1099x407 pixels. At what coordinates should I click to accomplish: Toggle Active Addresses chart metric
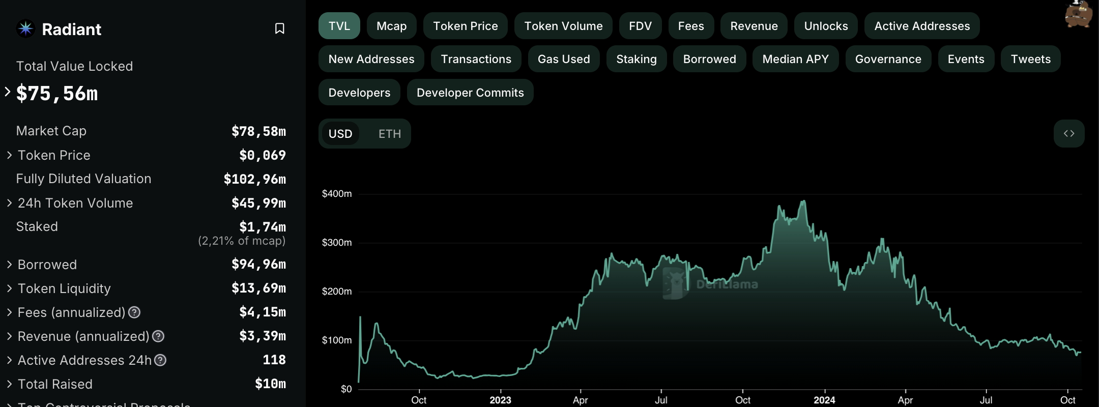922,26
